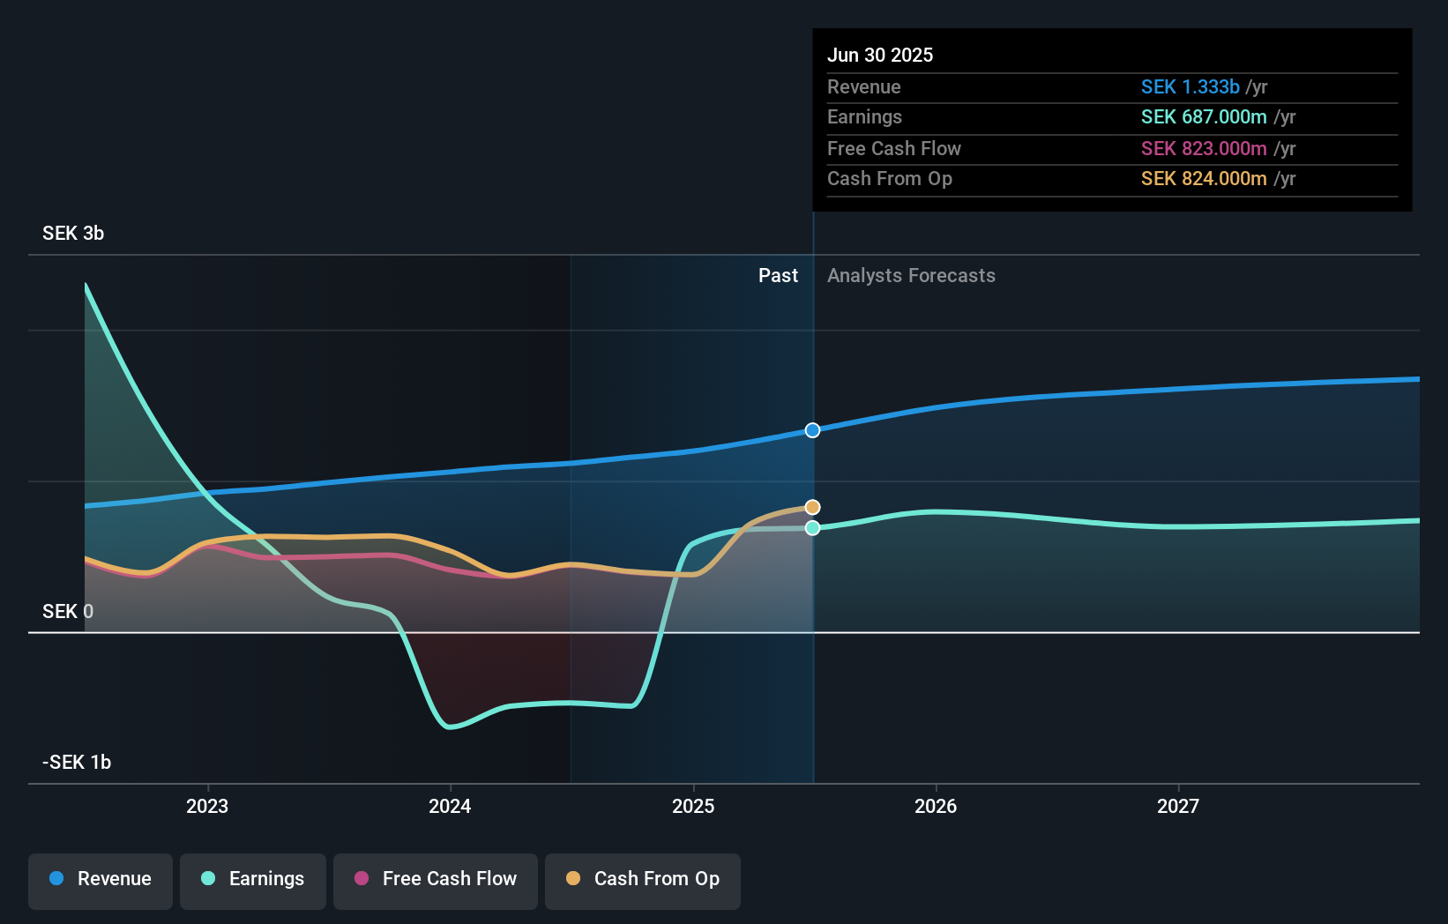Toggle the Free Cash Flow legend button

[436, 881]
